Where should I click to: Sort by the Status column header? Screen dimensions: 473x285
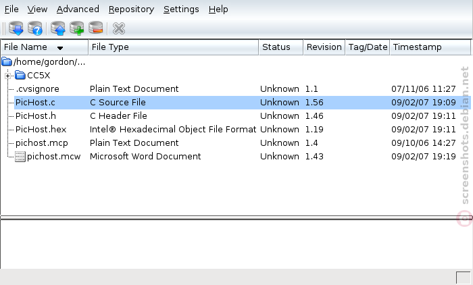(x=281, y=47)
